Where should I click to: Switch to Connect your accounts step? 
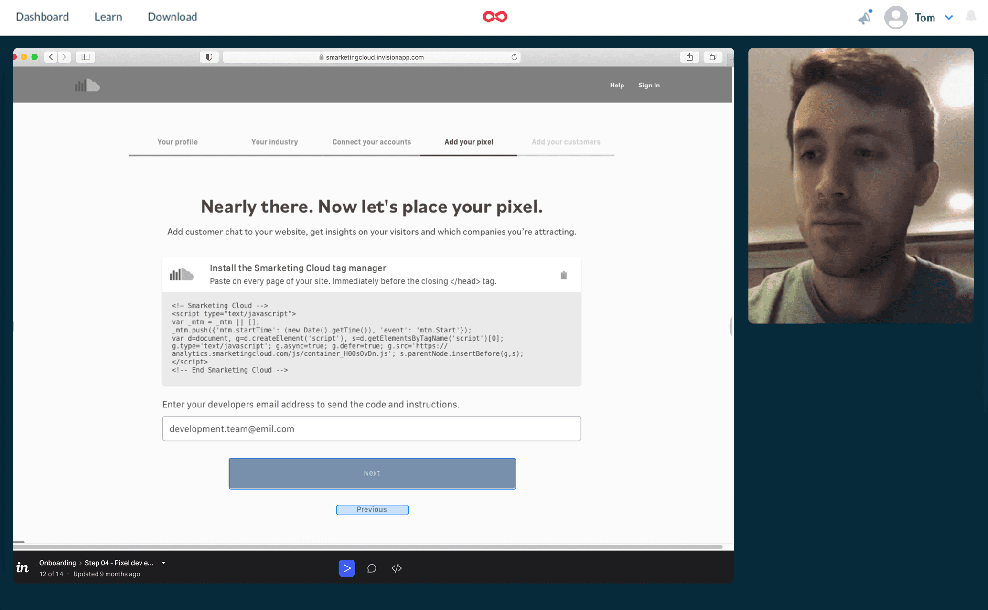(372, 142)
